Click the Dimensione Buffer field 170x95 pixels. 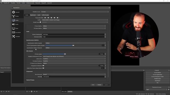click(73, 37)
